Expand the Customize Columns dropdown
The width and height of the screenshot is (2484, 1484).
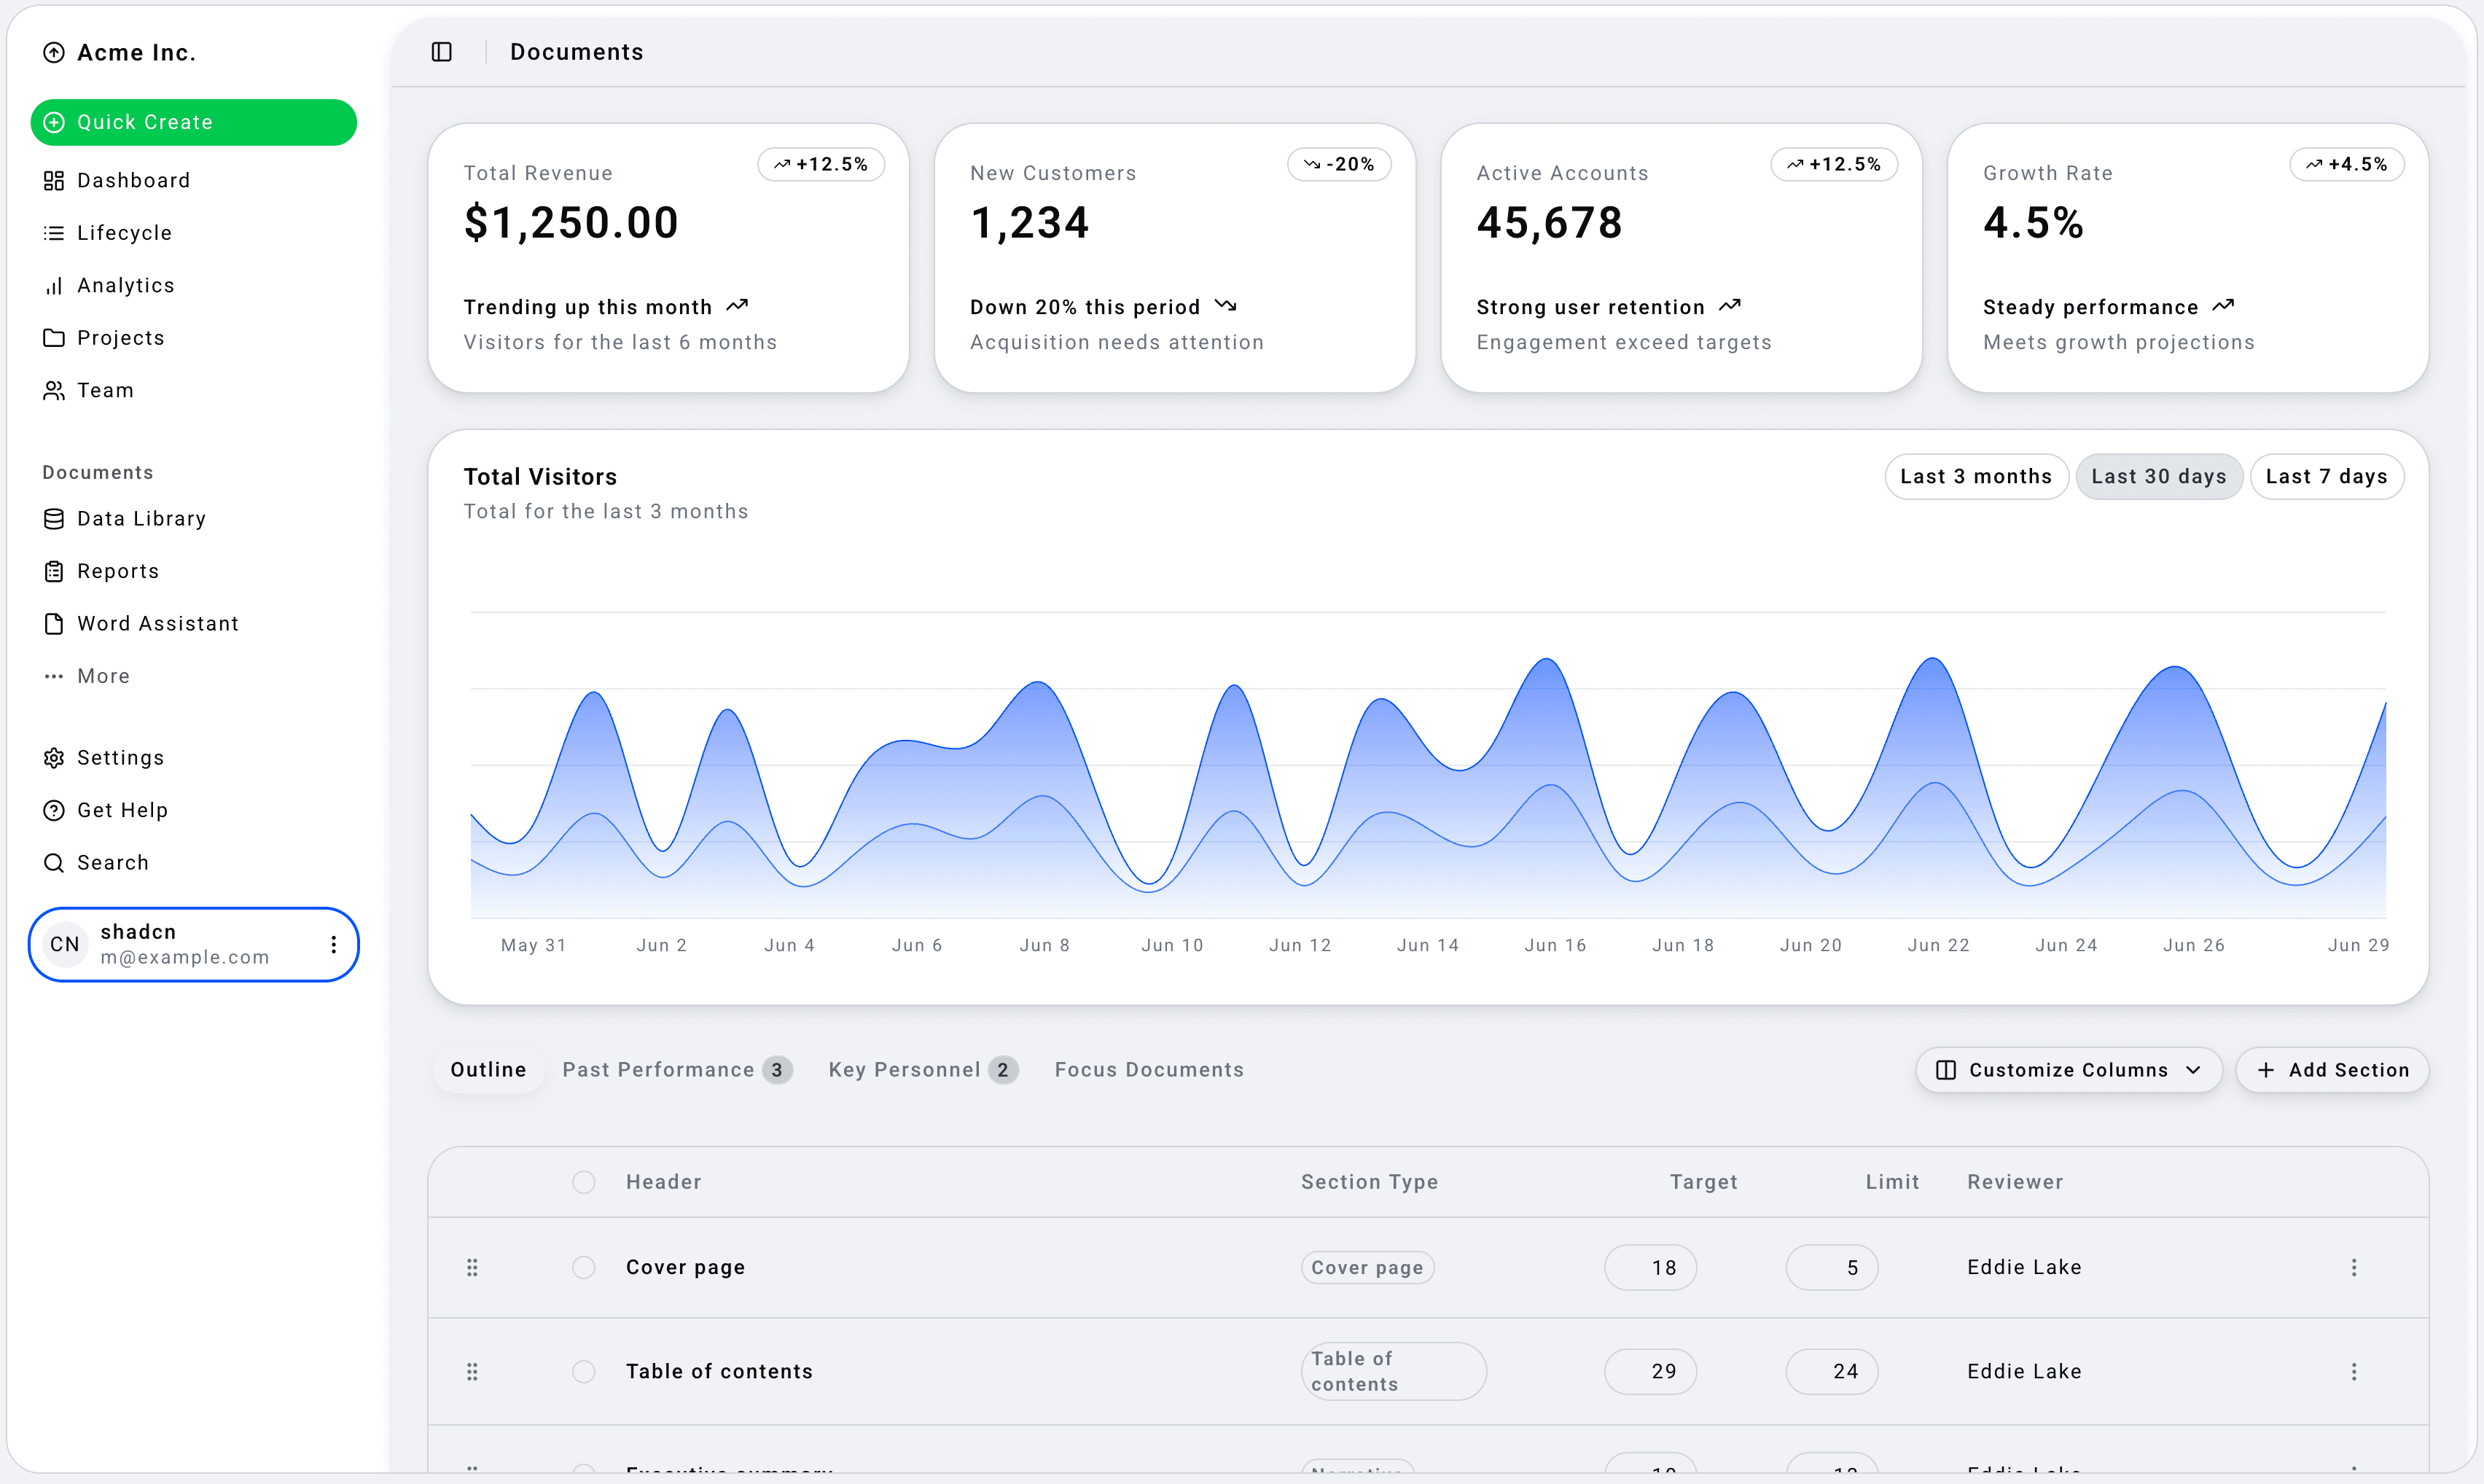[x=2068, y=1070]
